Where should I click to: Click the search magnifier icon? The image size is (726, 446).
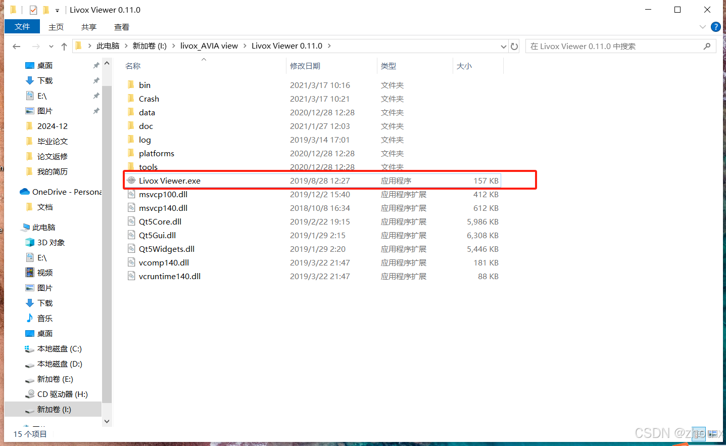coord(707,46)
